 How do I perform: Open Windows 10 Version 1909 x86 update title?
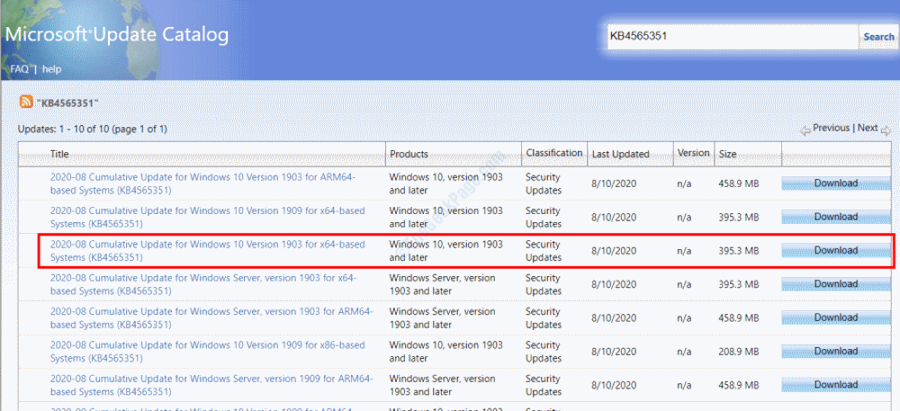[x=207, y=352]
